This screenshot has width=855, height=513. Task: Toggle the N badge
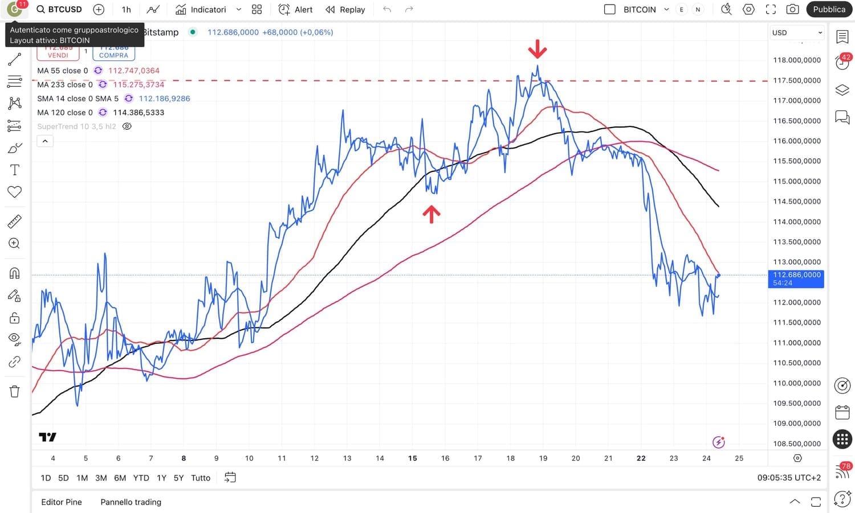click(698, 9)
